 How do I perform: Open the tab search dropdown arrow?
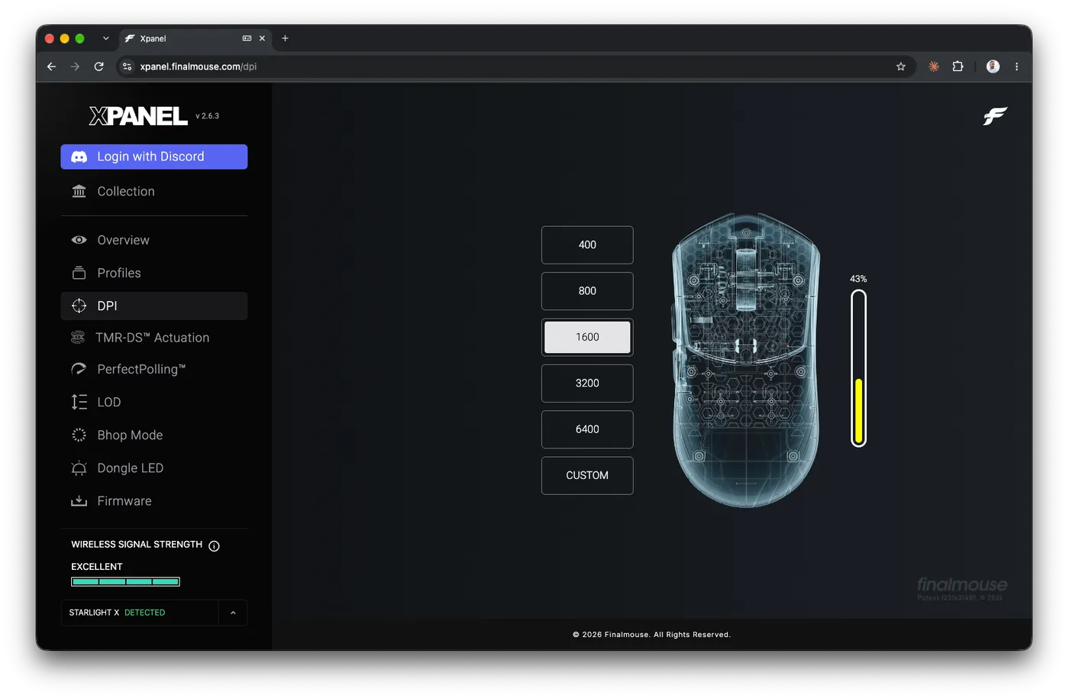coord(105,38)
